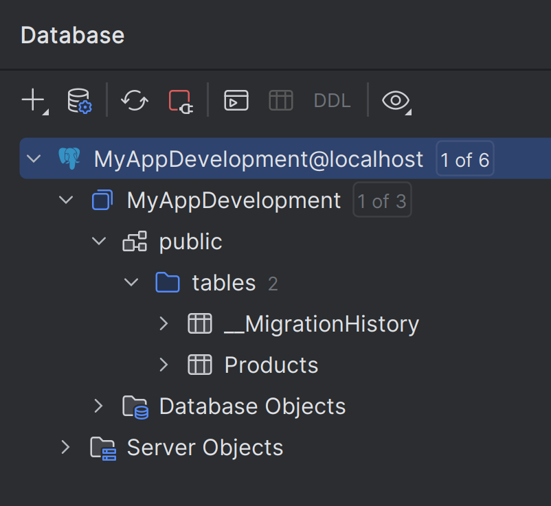Click the Refresh toolbar icon
Screen dimensions: 551x506
pyautogui.click(x=134, y=100)
